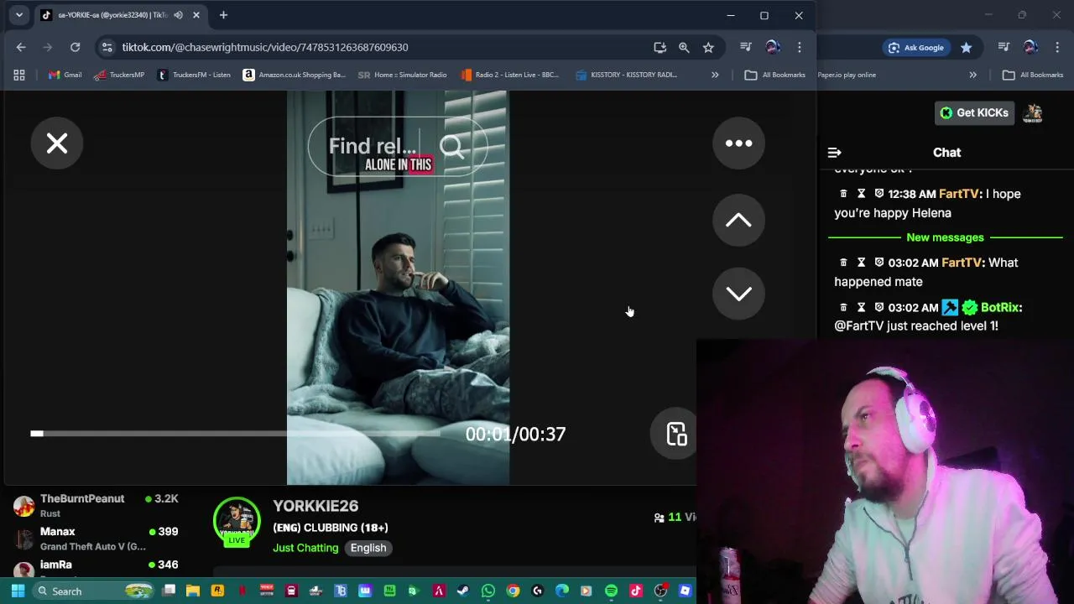Open Paper.io play online bookmark
The width and height of the screenshot is (1074, 604).
(x=847, y=75)
